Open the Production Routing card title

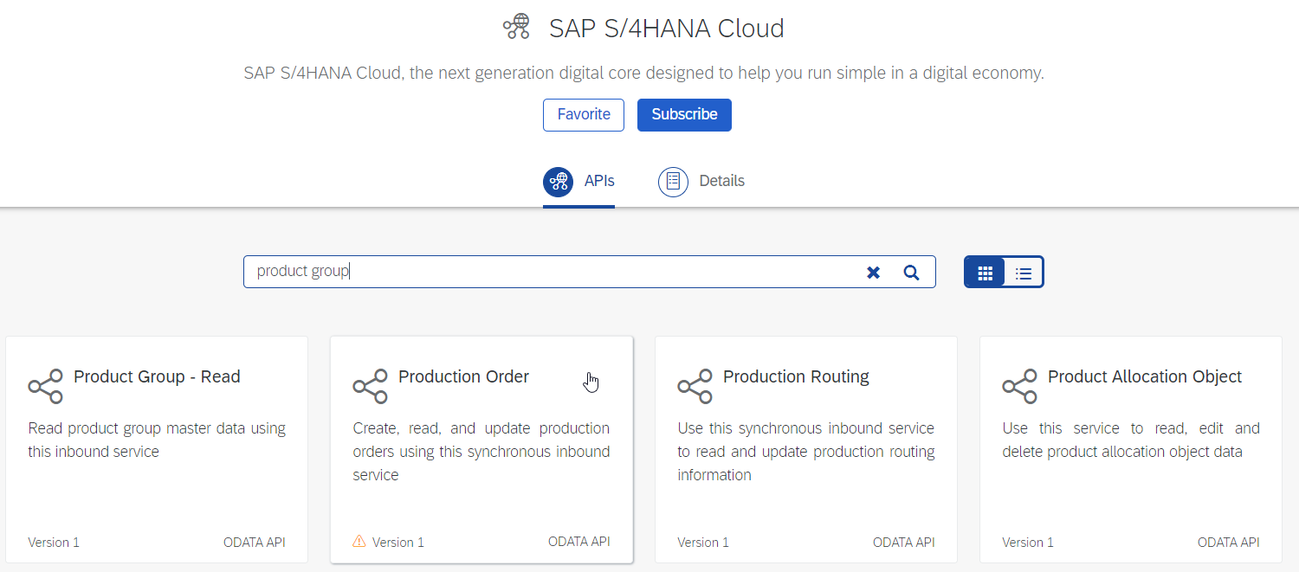796,377
